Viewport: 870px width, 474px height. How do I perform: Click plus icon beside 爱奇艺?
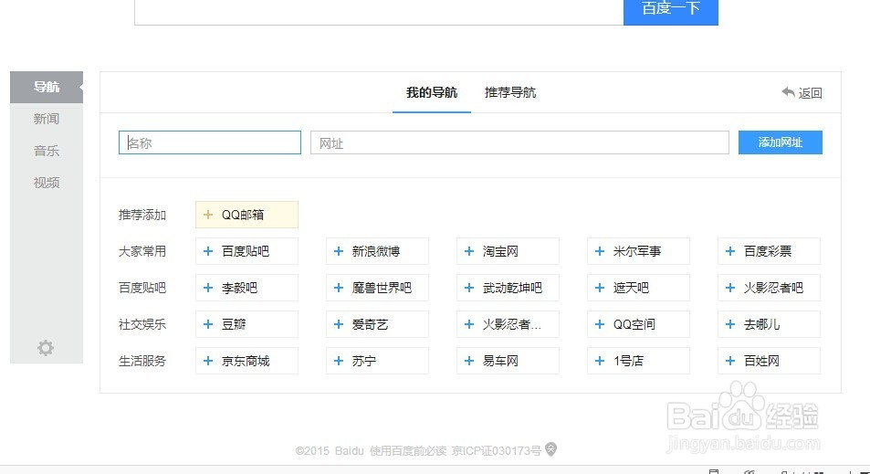[339, 324]
